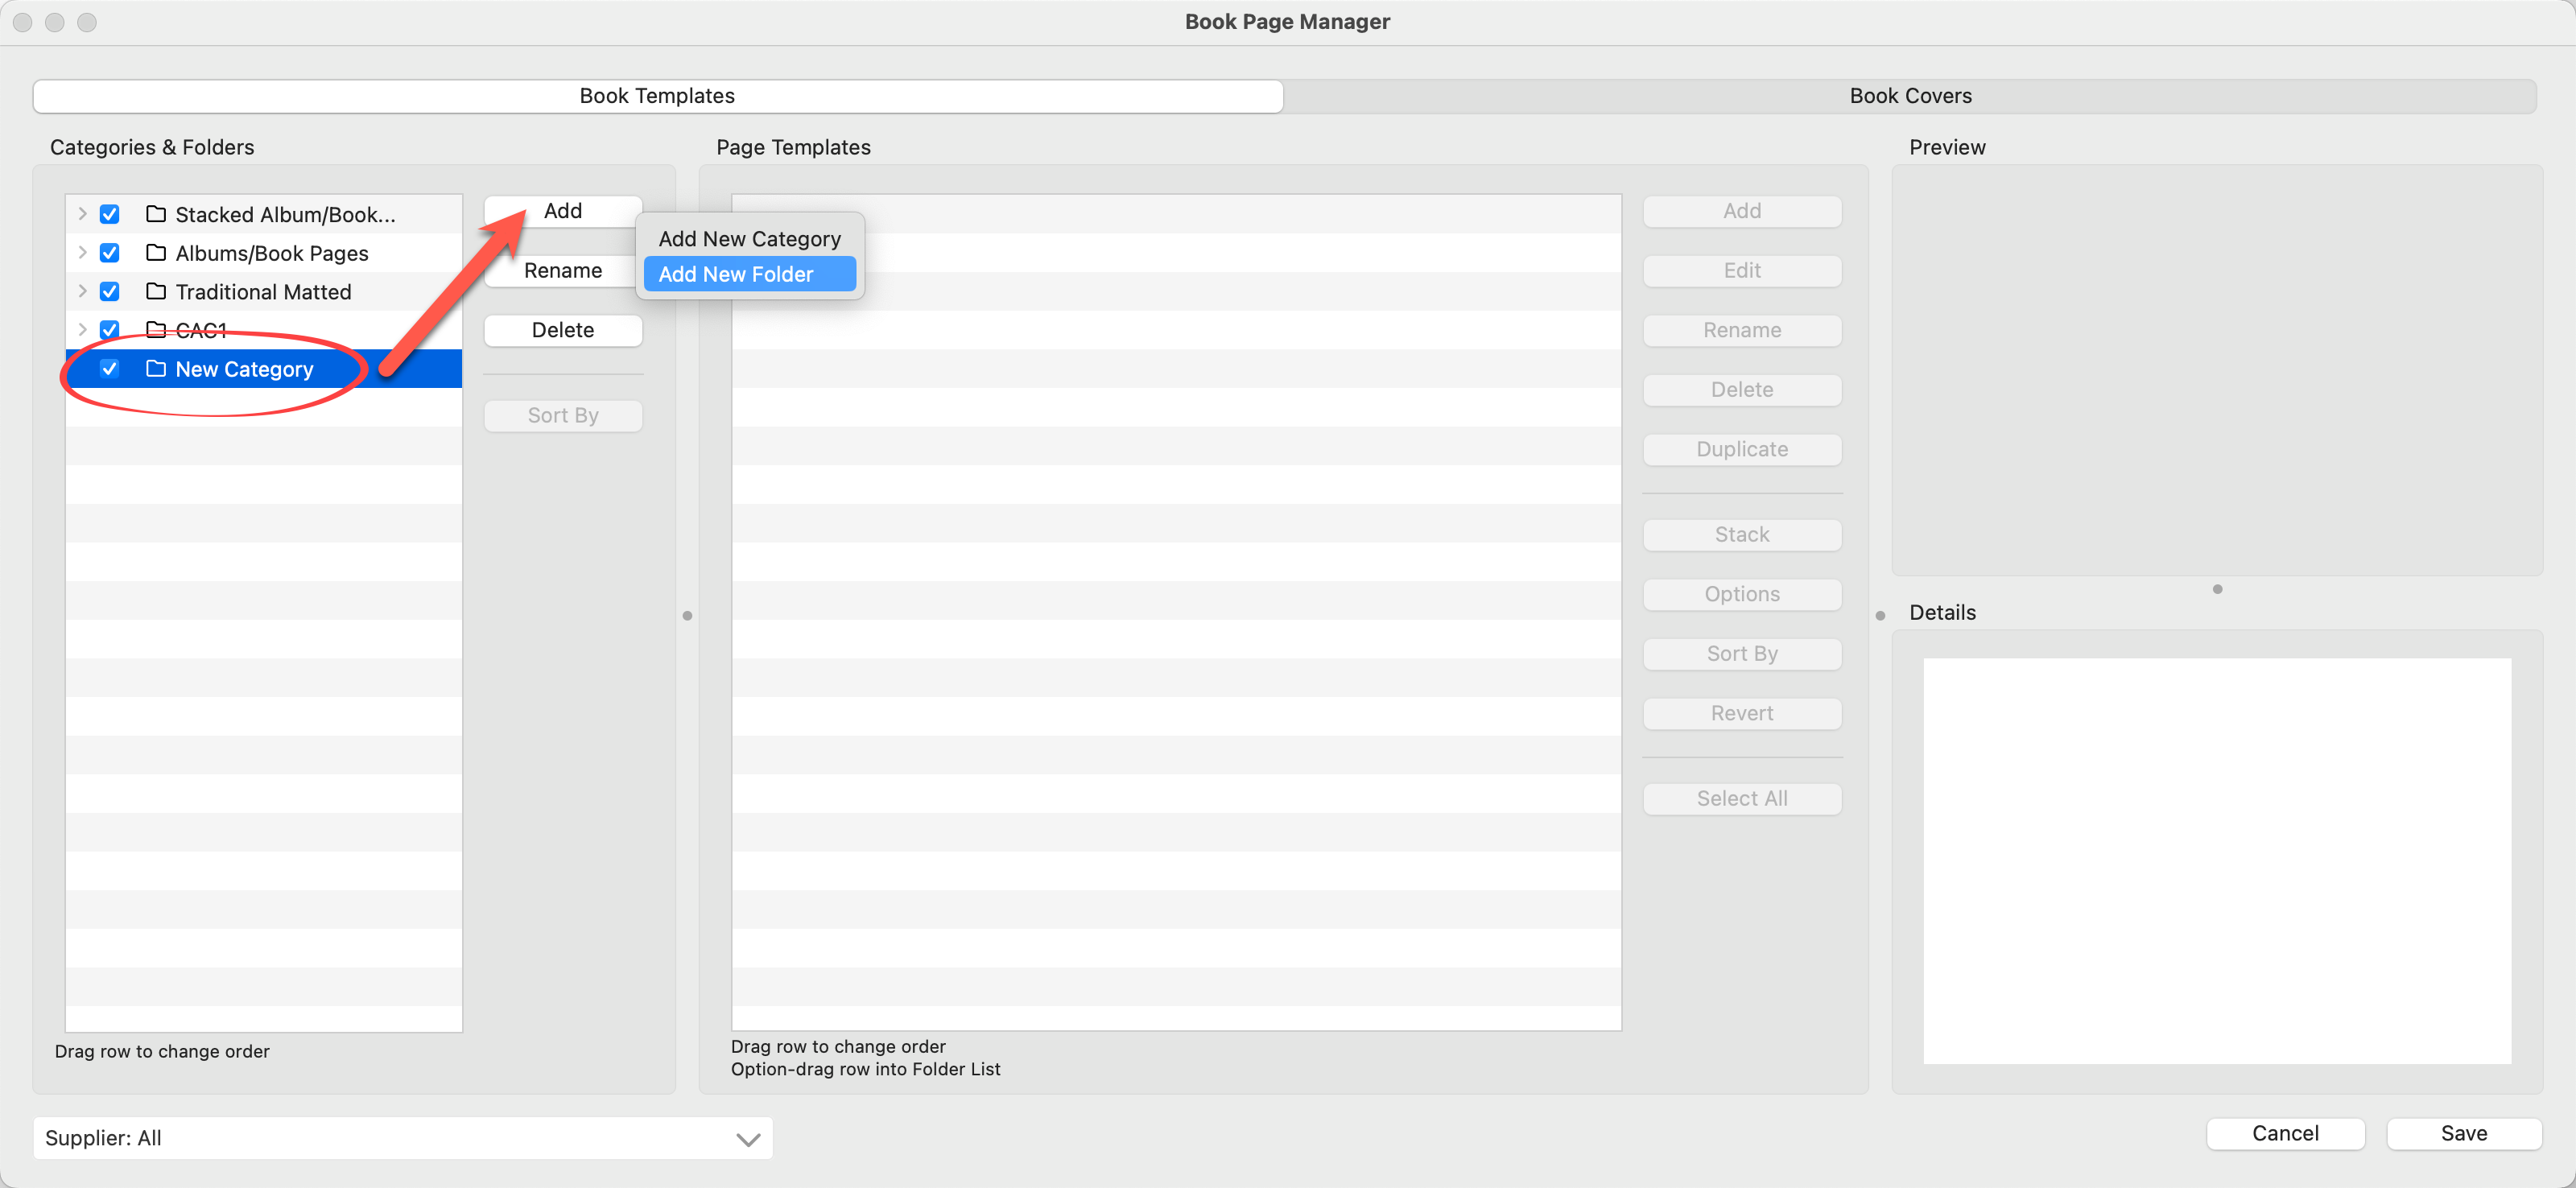Expand the Albums/Book Pages category
This screenshot has width=2576, height=1188.
[x=82, y=253]
